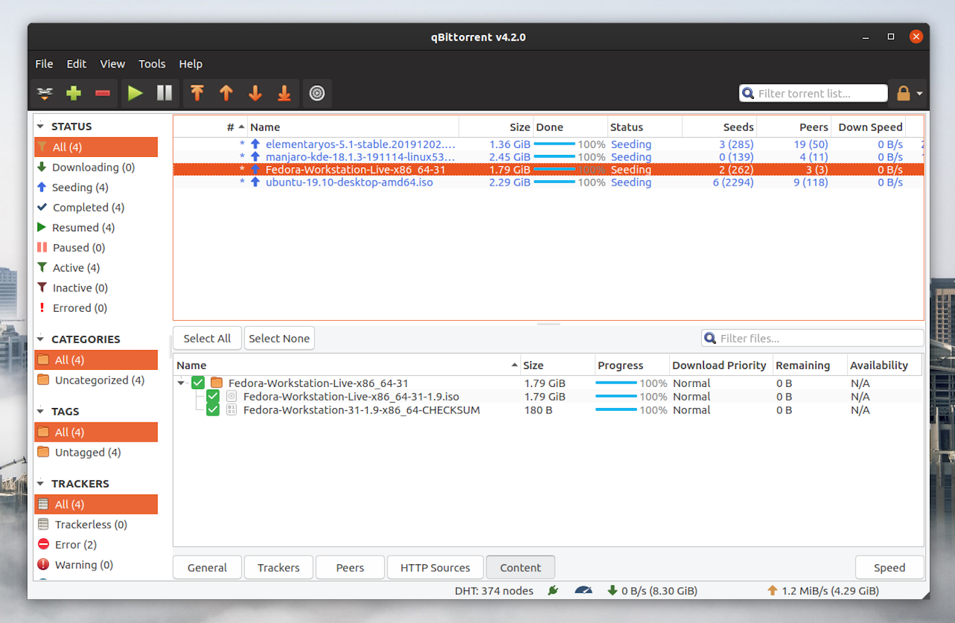Switch to the Peers tab
This screenshot has width=955, height=623.
[x=349, y=567]
